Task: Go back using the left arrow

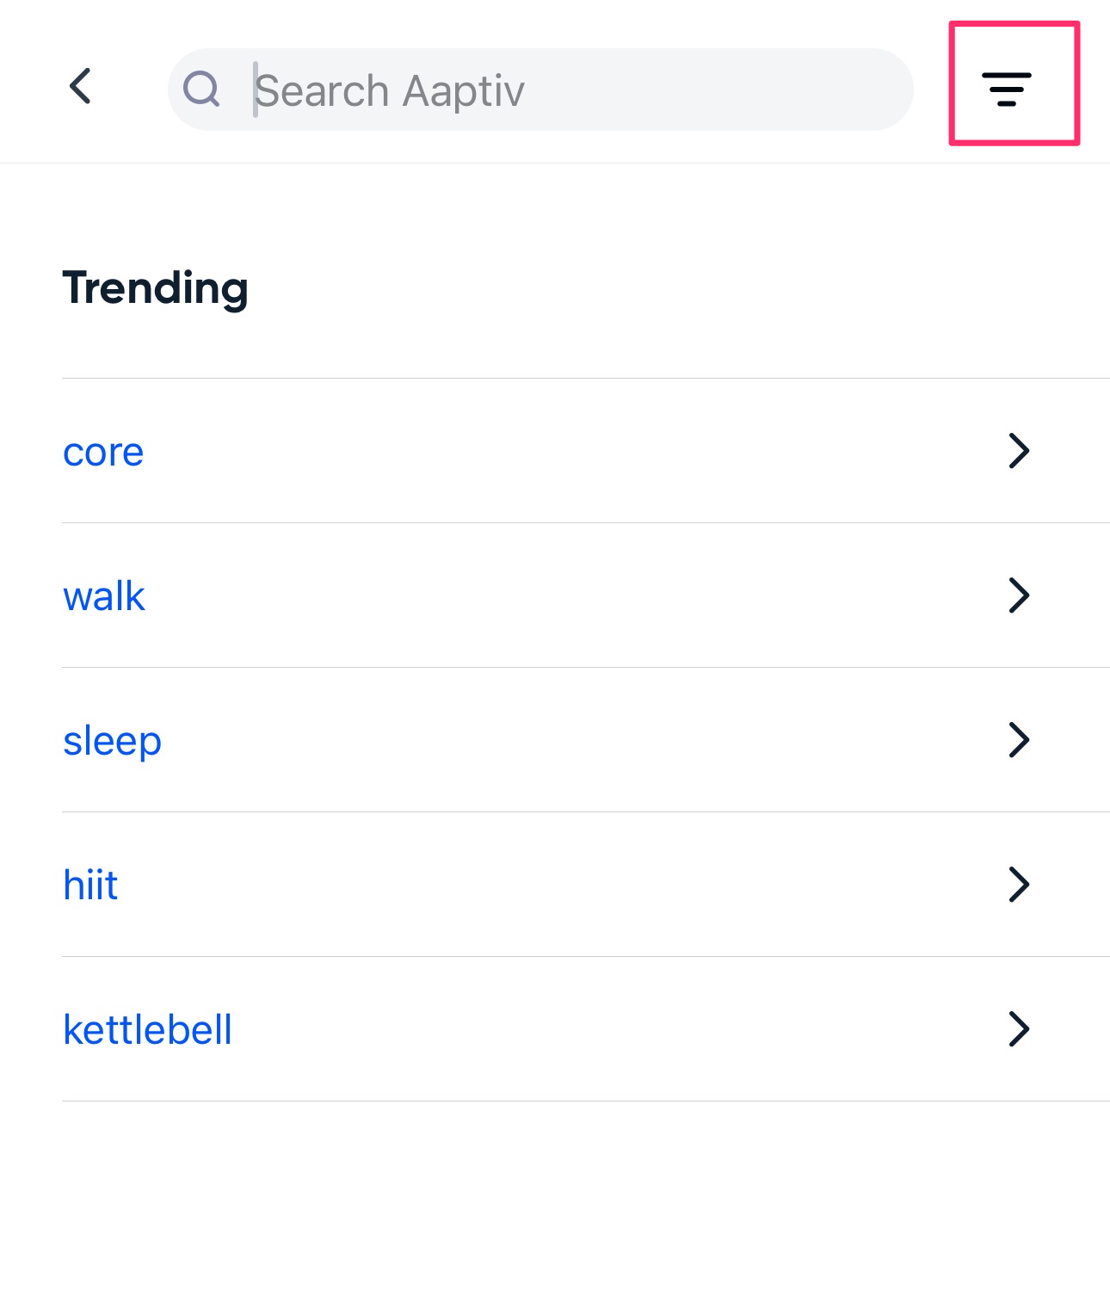Action: pos(80,86)
